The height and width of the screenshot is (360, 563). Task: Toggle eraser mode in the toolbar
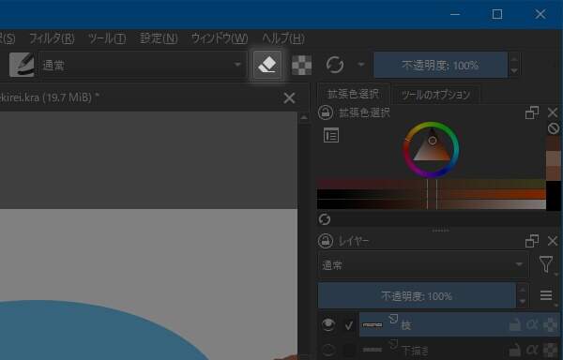[x=267, y=65]
